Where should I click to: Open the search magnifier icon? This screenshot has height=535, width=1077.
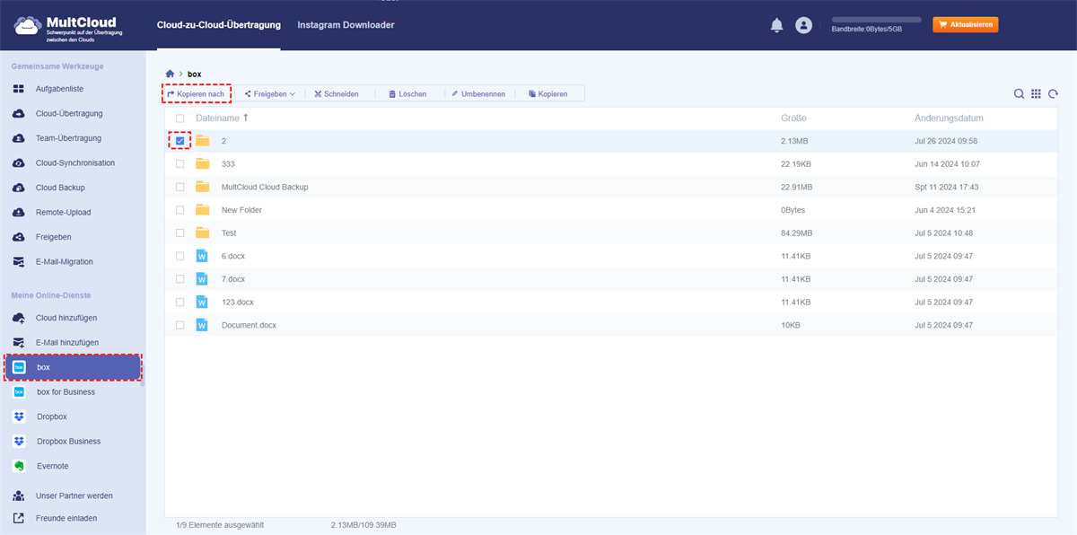coord(1020,93)
